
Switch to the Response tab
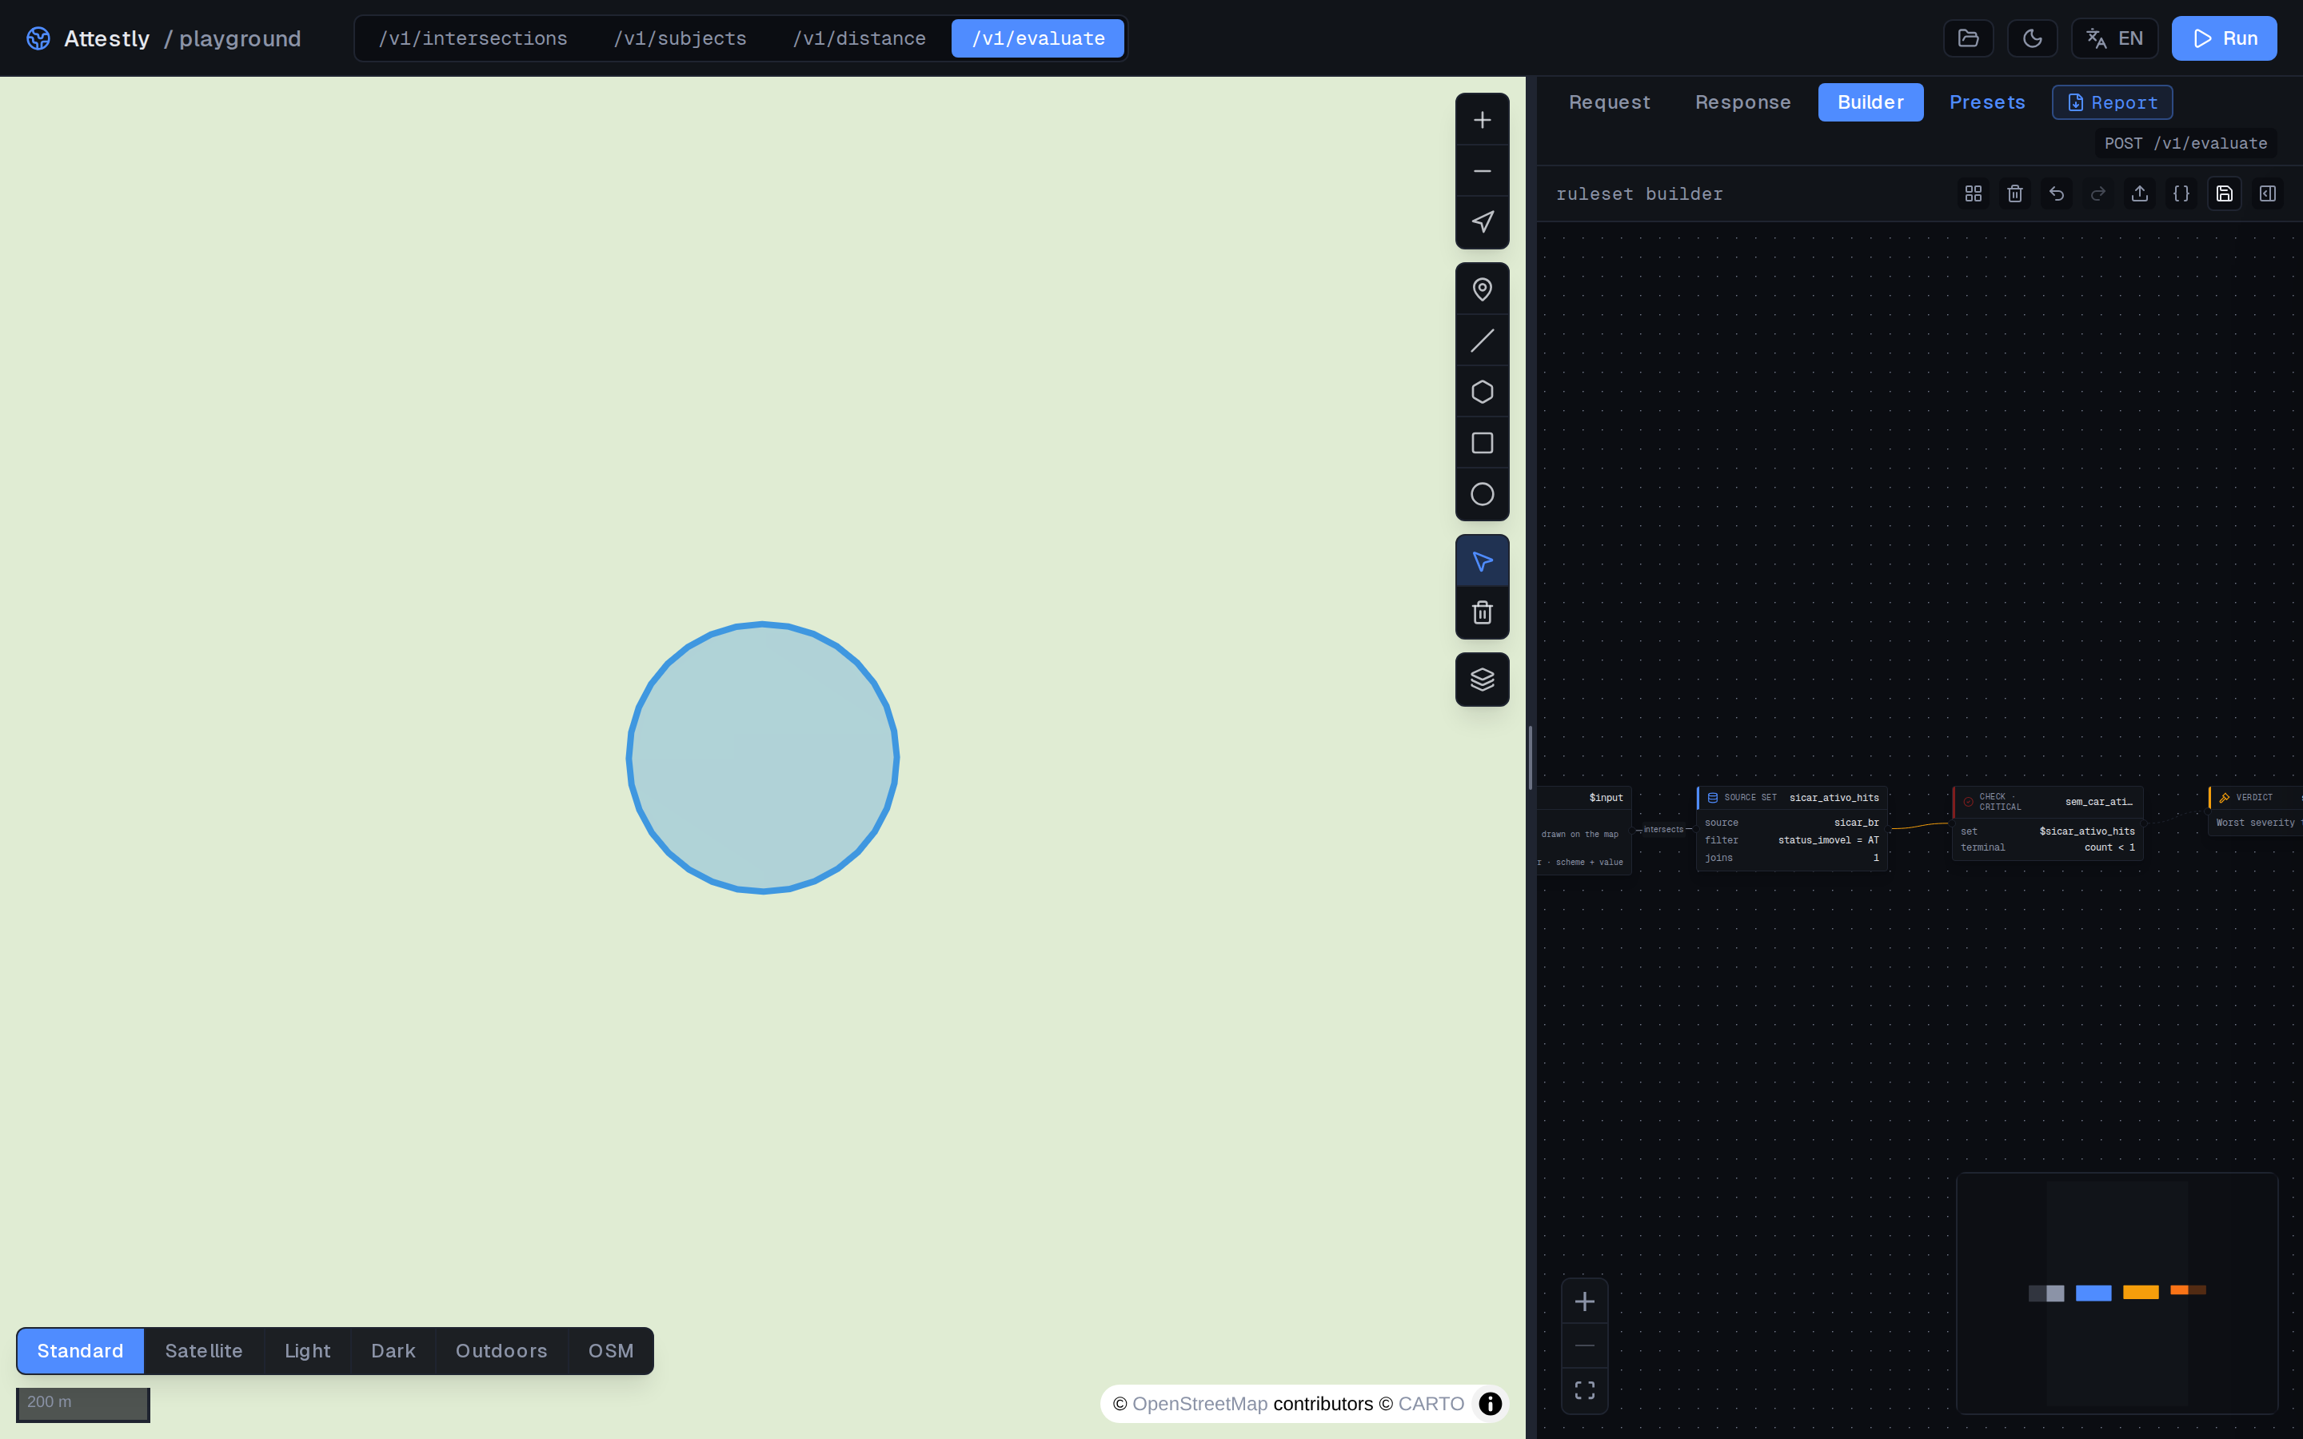click(x=1742, y=102)
